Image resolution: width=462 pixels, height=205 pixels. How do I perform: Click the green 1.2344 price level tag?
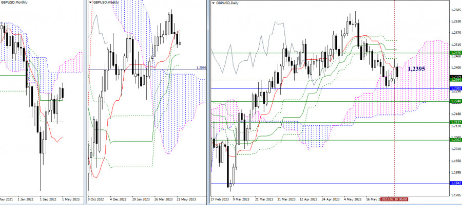pos(455,80)
